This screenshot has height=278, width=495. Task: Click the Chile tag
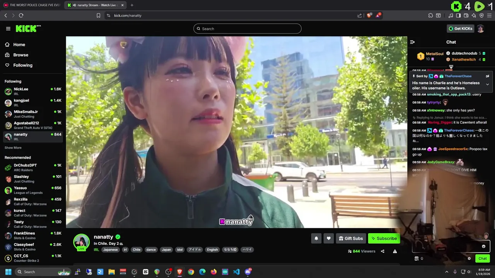137,250
